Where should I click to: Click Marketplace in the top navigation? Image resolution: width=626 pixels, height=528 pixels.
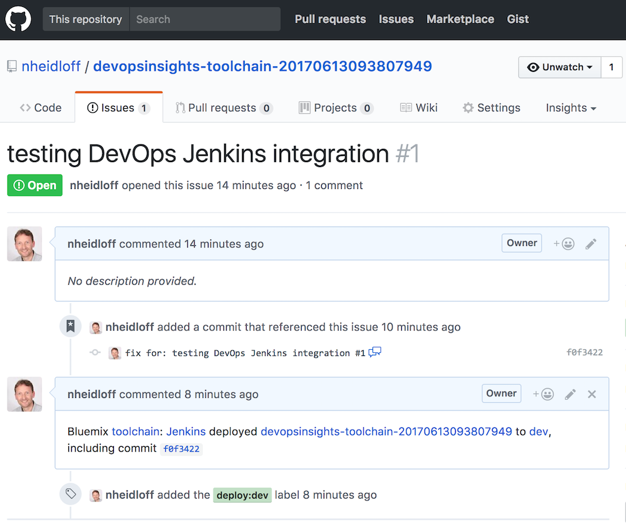(x=460, y=19)
